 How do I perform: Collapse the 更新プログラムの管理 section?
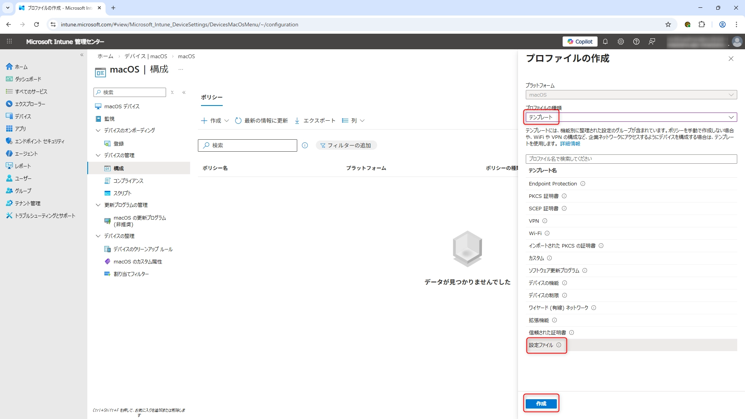point(98,205)
